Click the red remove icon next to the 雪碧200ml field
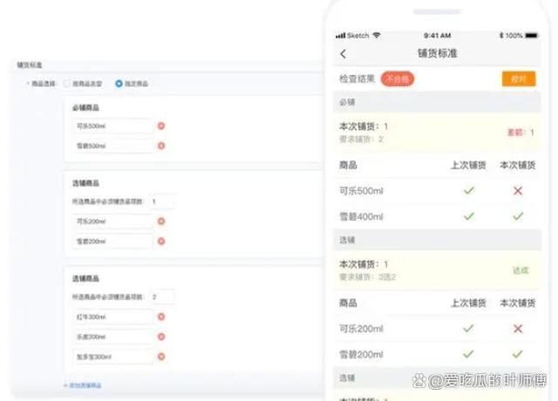Image resolution: width=558 pixels, height=401 pixels. pyautogui.click(x=161, y=241)
